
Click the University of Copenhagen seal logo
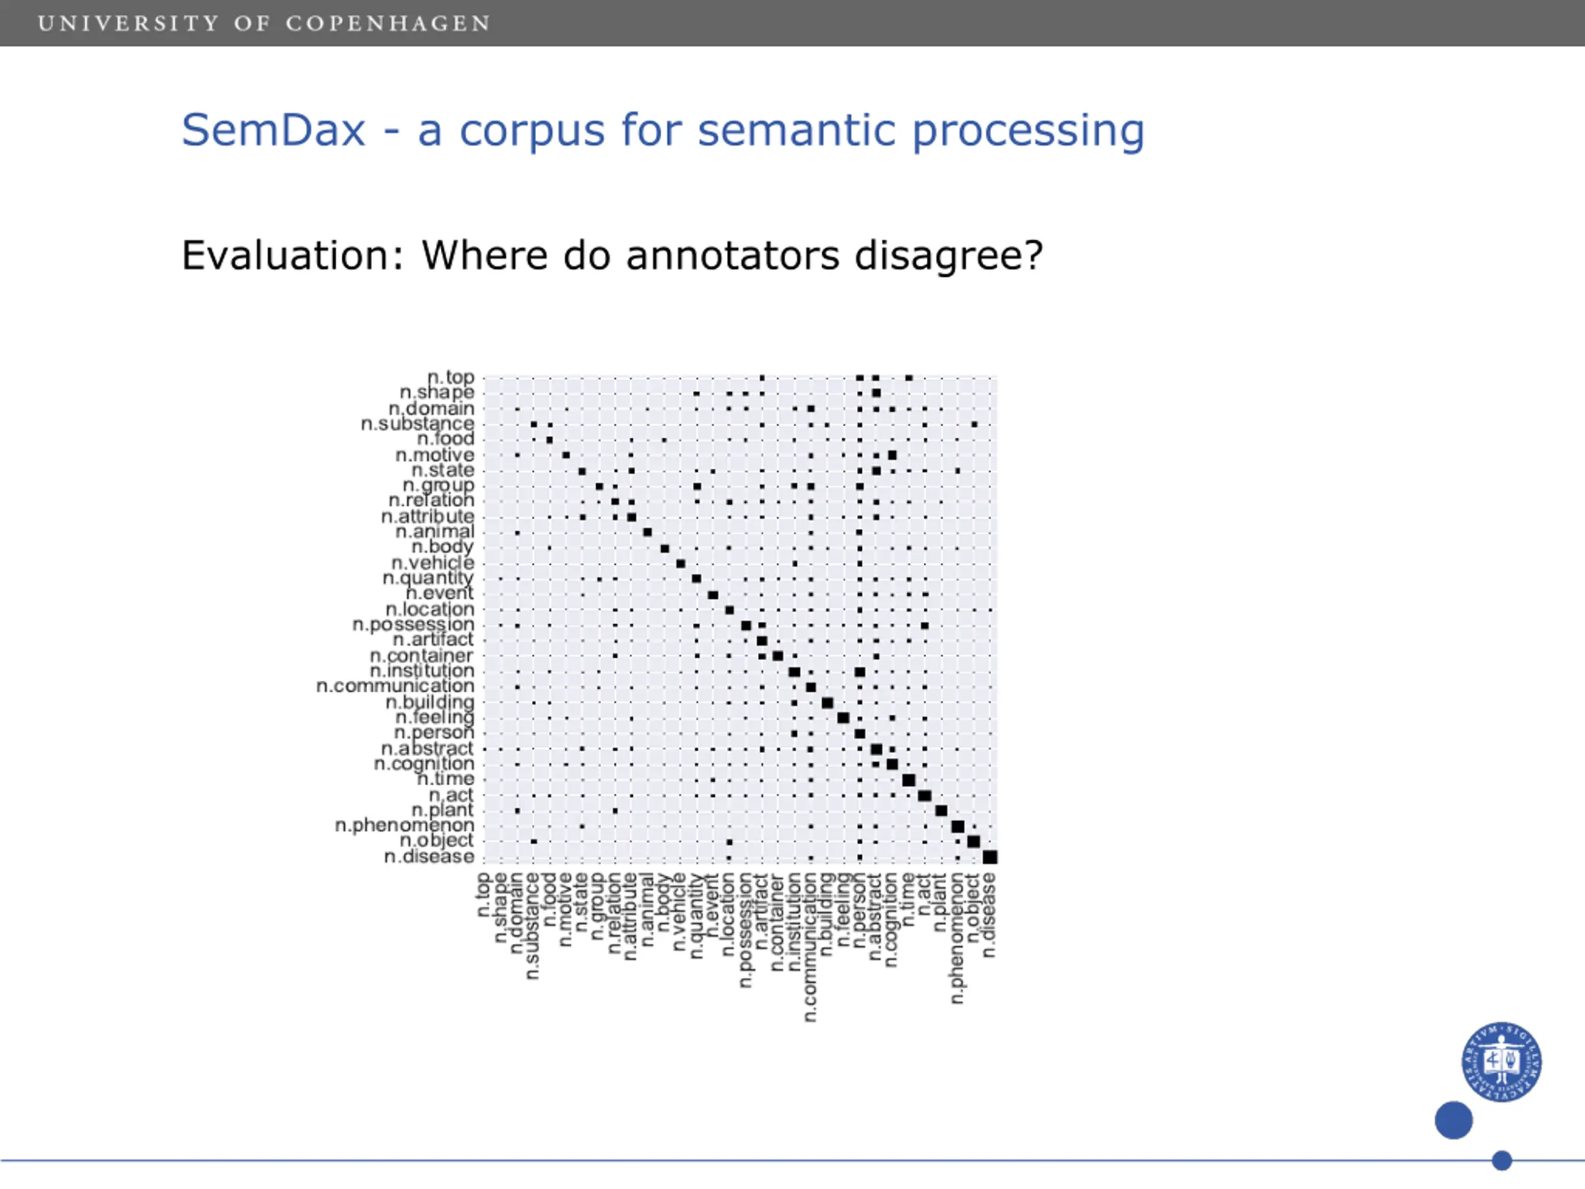[1502, 1062]
